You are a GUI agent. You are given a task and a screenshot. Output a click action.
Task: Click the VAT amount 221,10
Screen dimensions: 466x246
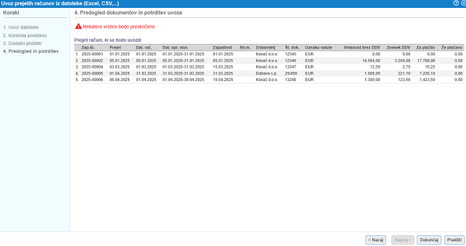pos(404,73)
